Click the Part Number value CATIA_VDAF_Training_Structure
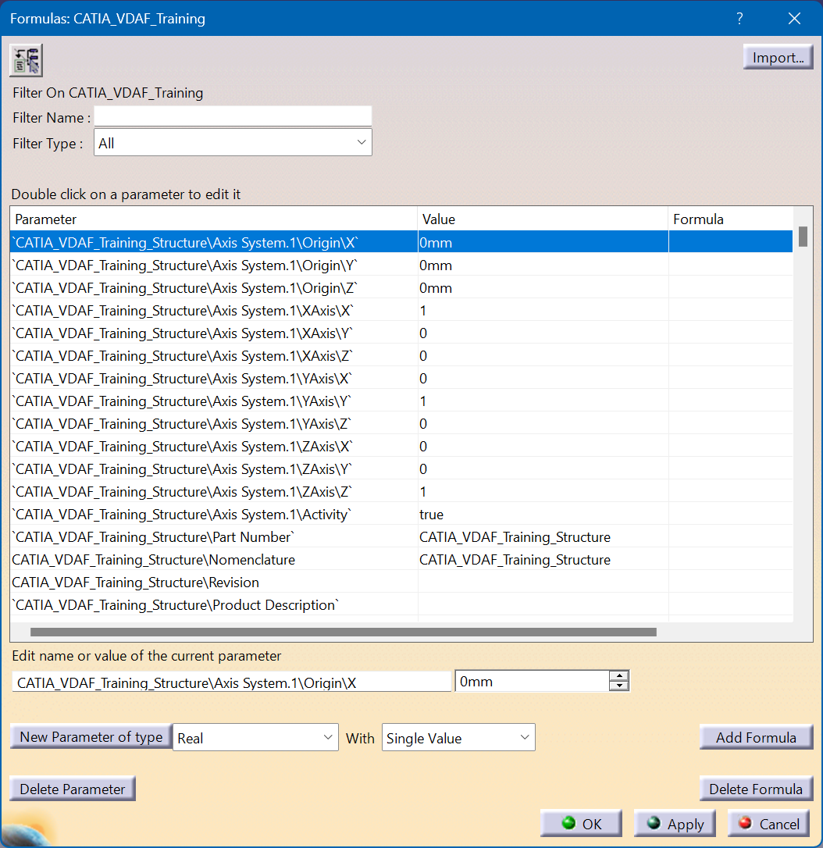The height and width of the screenshot is (848, 823). tap(515, 537)
